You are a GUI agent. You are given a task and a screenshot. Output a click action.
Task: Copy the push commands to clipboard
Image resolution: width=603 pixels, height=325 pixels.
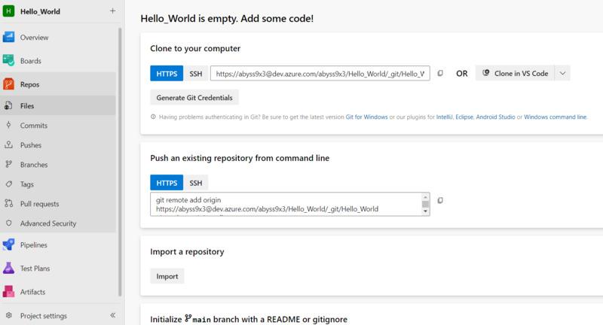pos(440,200)
